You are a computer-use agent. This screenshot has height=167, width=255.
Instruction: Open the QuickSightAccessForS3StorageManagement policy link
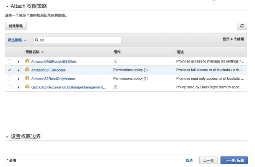69,87
